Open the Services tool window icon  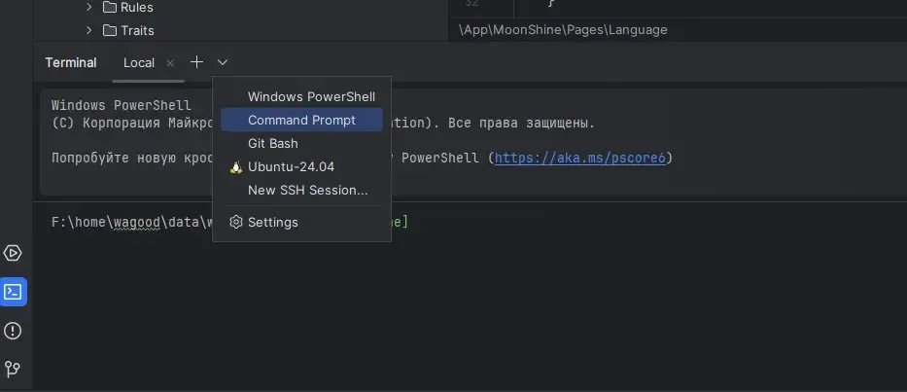click(13, 253)
